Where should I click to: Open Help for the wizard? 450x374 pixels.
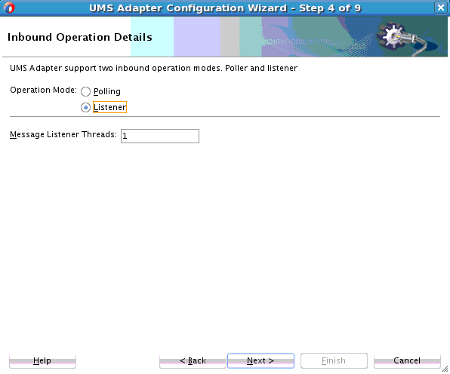coord(42,361)
